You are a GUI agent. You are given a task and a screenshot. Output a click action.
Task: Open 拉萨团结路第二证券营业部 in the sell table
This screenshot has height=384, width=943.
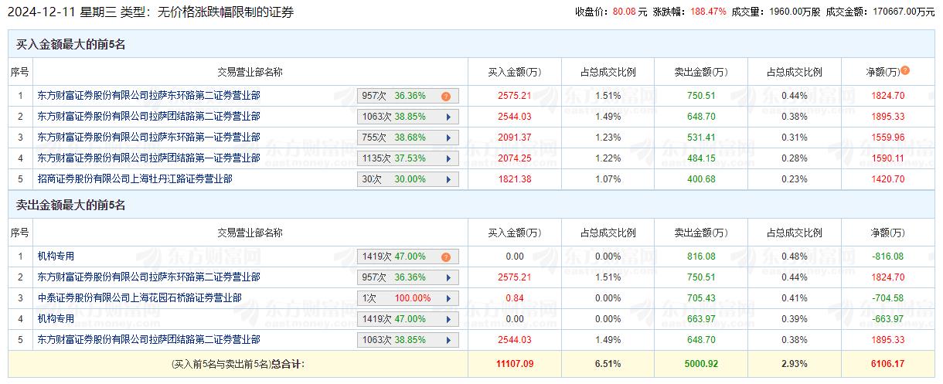[148, 340]
